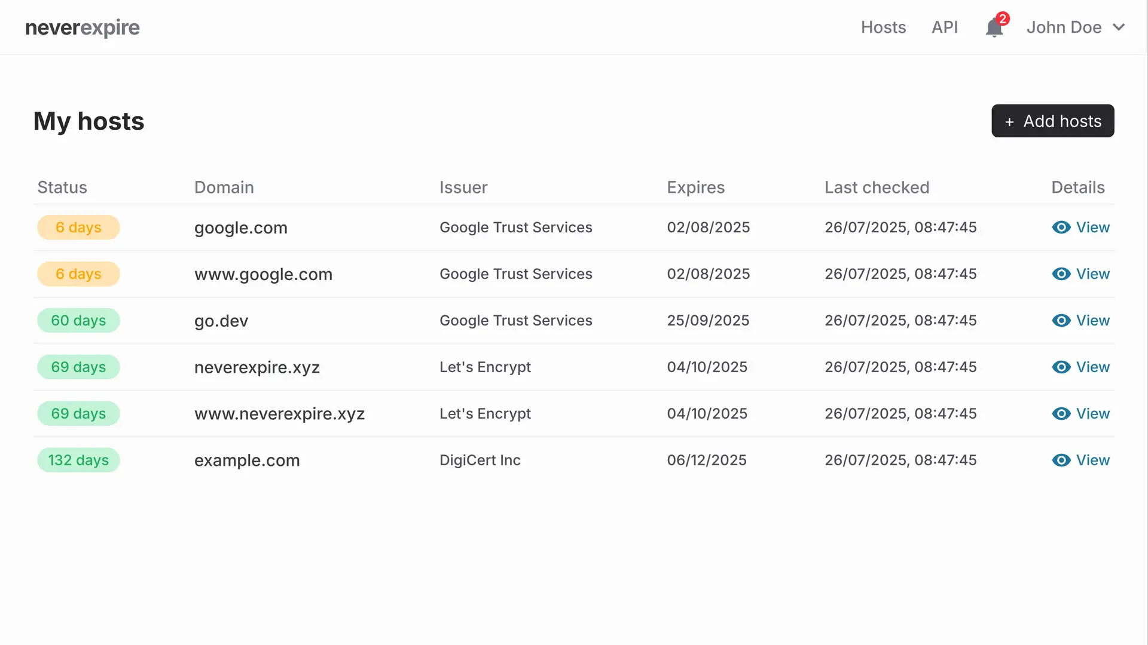Click the neverexpire logo
The width and height of the screenshot is (1148, 645).
coord(83,27)
